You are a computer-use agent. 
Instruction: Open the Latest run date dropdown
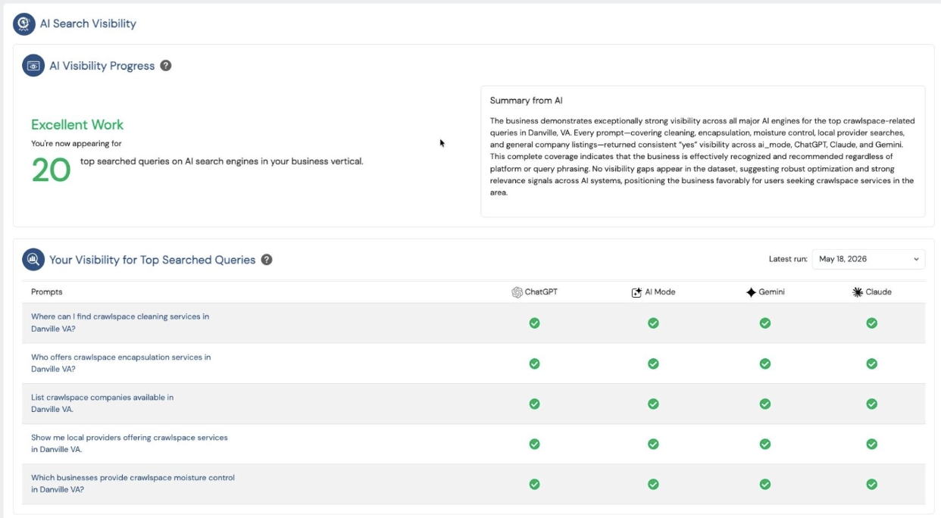[x=868, y=259]
